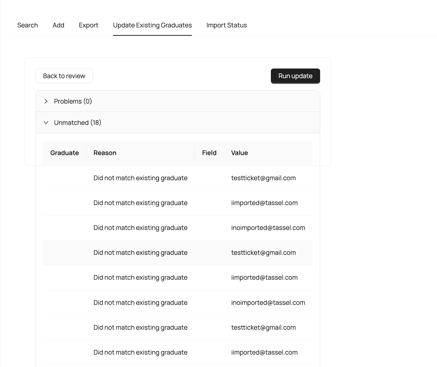Expand the Problems section chevron
The width and height of the screenshot is (437, 367).
46,101
